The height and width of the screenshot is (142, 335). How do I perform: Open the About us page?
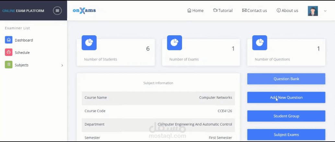tap(287, 11)
